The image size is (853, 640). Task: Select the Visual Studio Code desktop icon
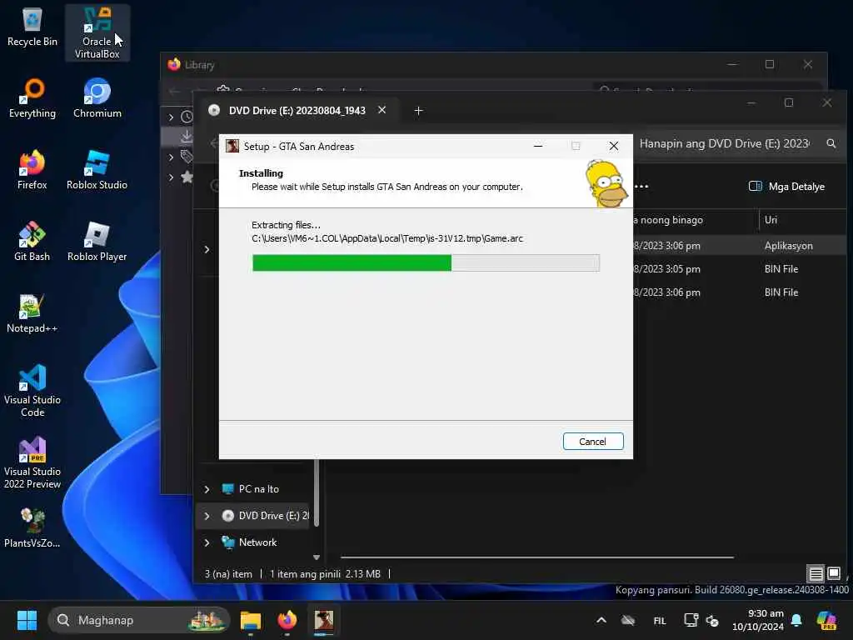[x=32, y=391]
